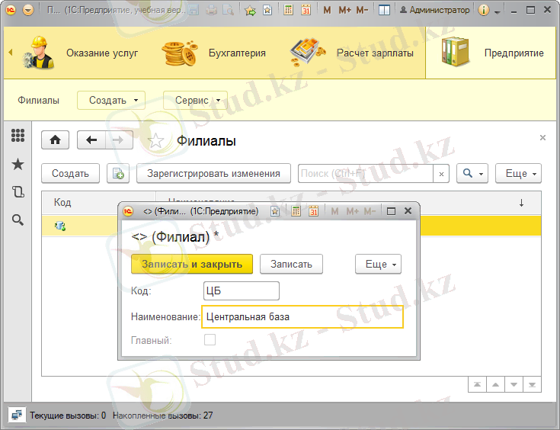Open the Еще menu in list toolbar
This screenshot has height=430, width=560.
point(518,174)
